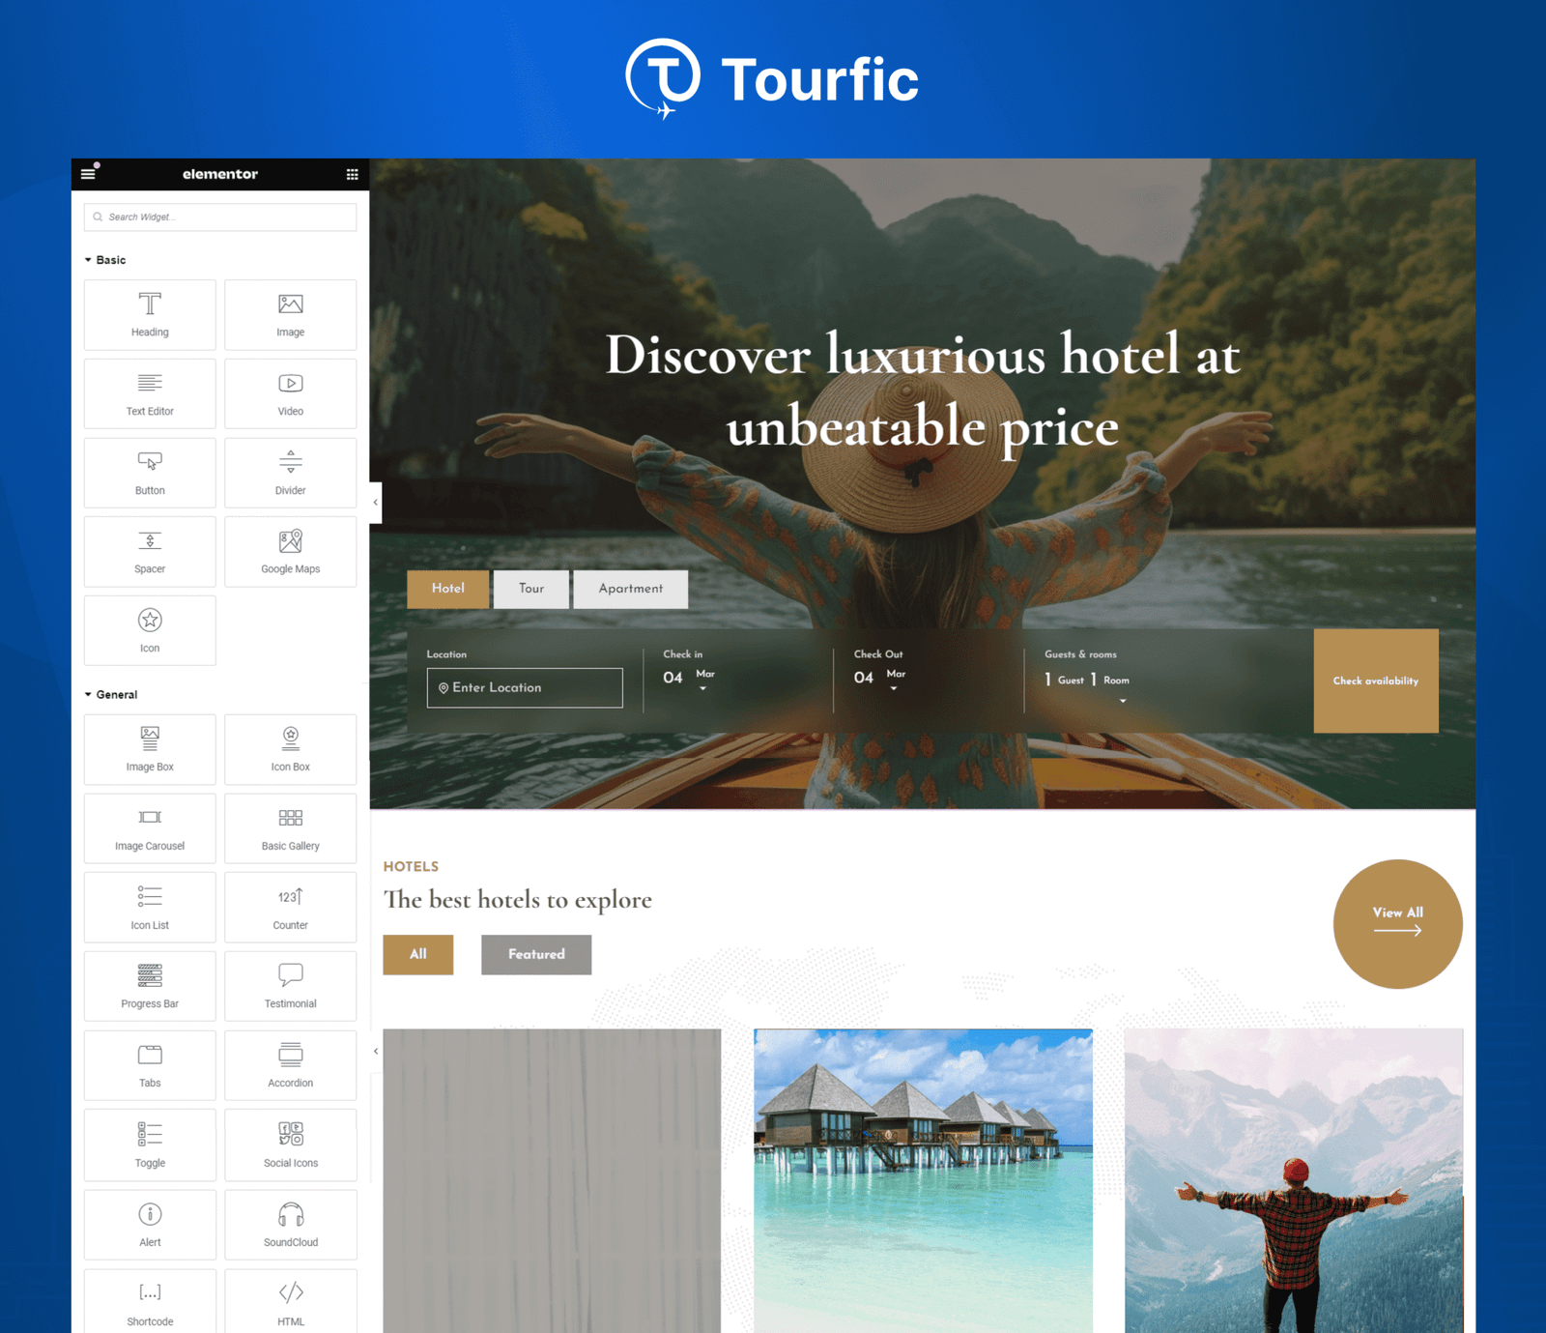Viewport: 1546px width, 1333px height.
Task: Select the Accordion widget
Action: (291, 1066)
